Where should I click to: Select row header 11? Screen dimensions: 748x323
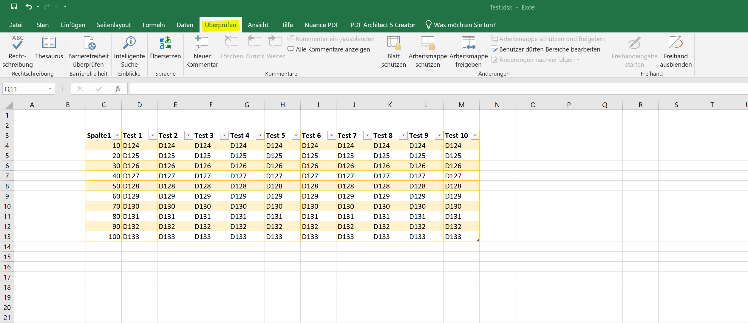coord(7,216)
